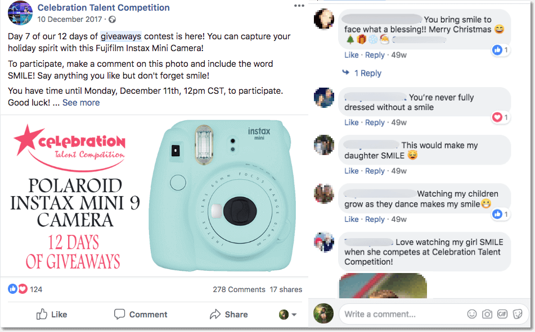Screen dimensions: 535x332
Task: Click the Share arrow icon below the post
Action: (214, 315)
